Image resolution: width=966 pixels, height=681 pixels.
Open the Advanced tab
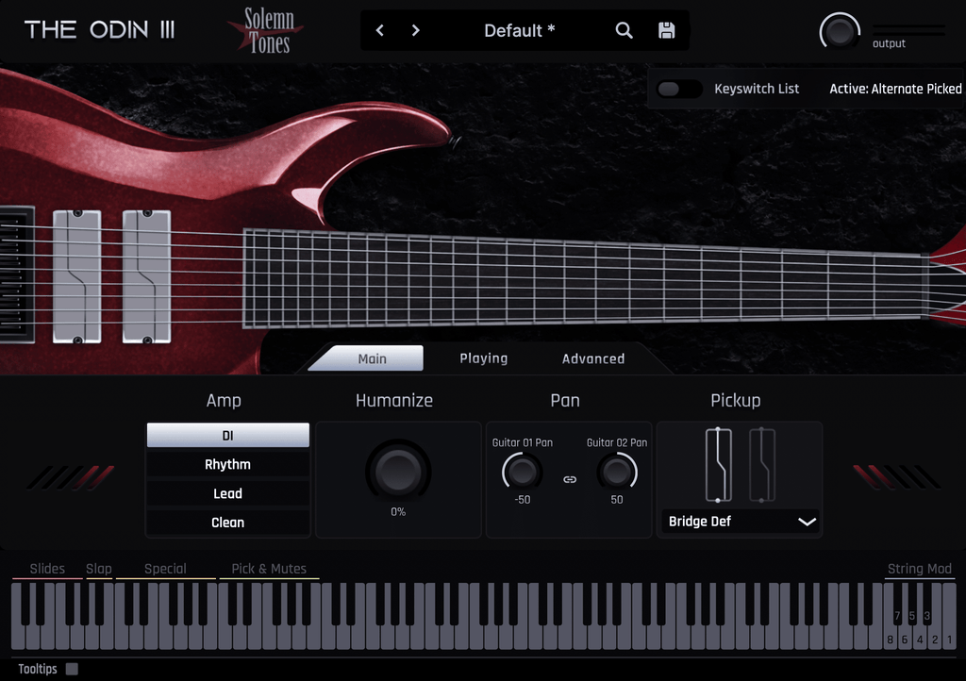click(593, 358)
